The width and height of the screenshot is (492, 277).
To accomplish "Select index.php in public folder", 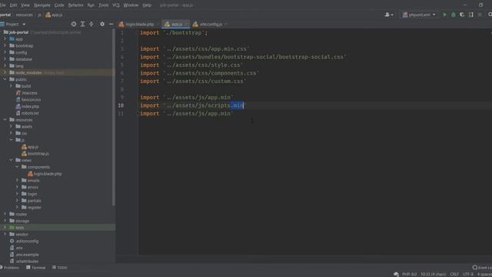I will pos(28,106).
